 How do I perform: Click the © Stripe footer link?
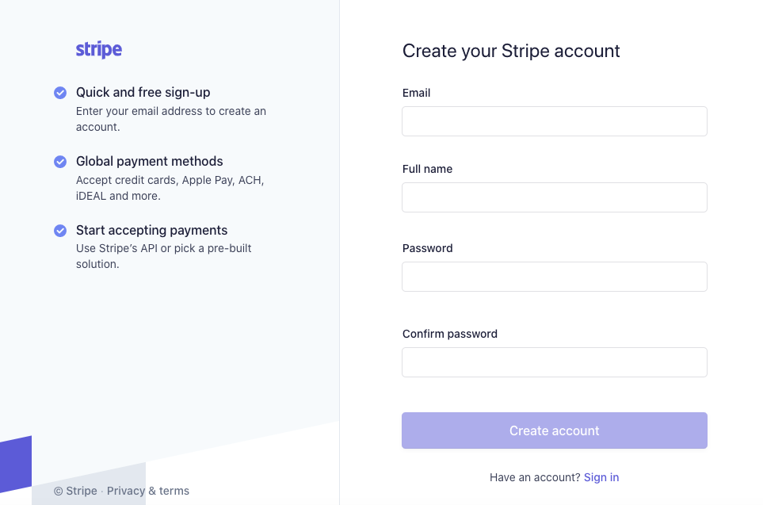click(75, 491)
